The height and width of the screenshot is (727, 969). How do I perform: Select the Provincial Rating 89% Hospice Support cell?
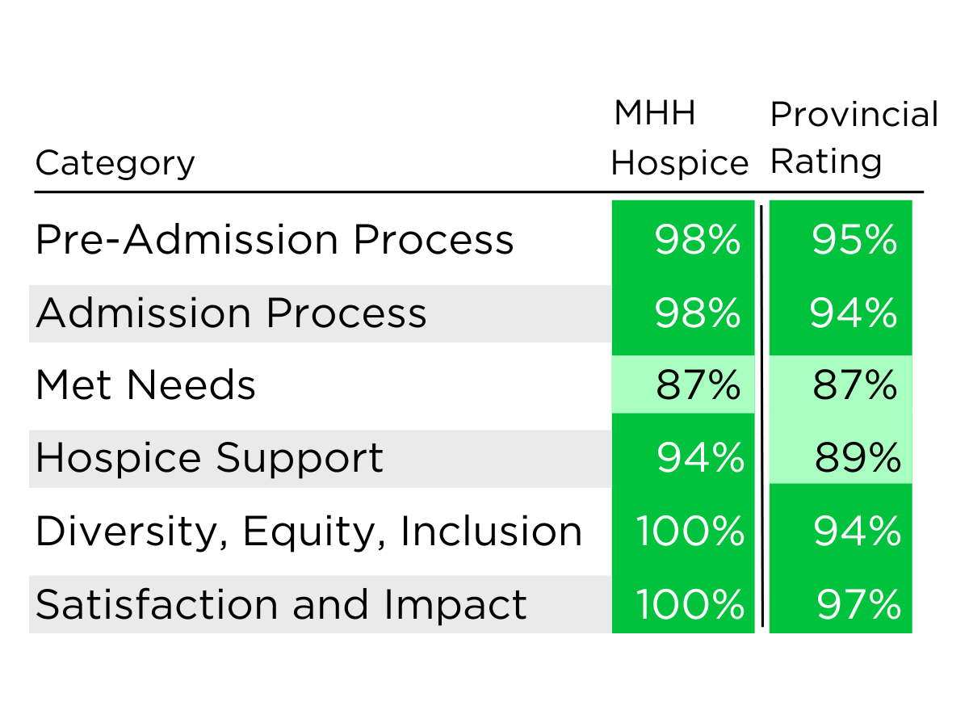(857, 458)
